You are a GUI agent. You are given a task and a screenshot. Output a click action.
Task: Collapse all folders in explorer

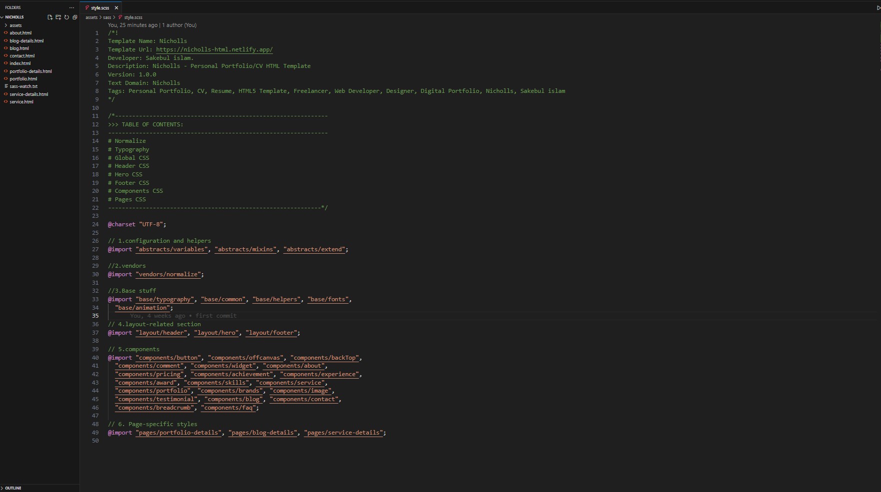(x=74, y=17)
